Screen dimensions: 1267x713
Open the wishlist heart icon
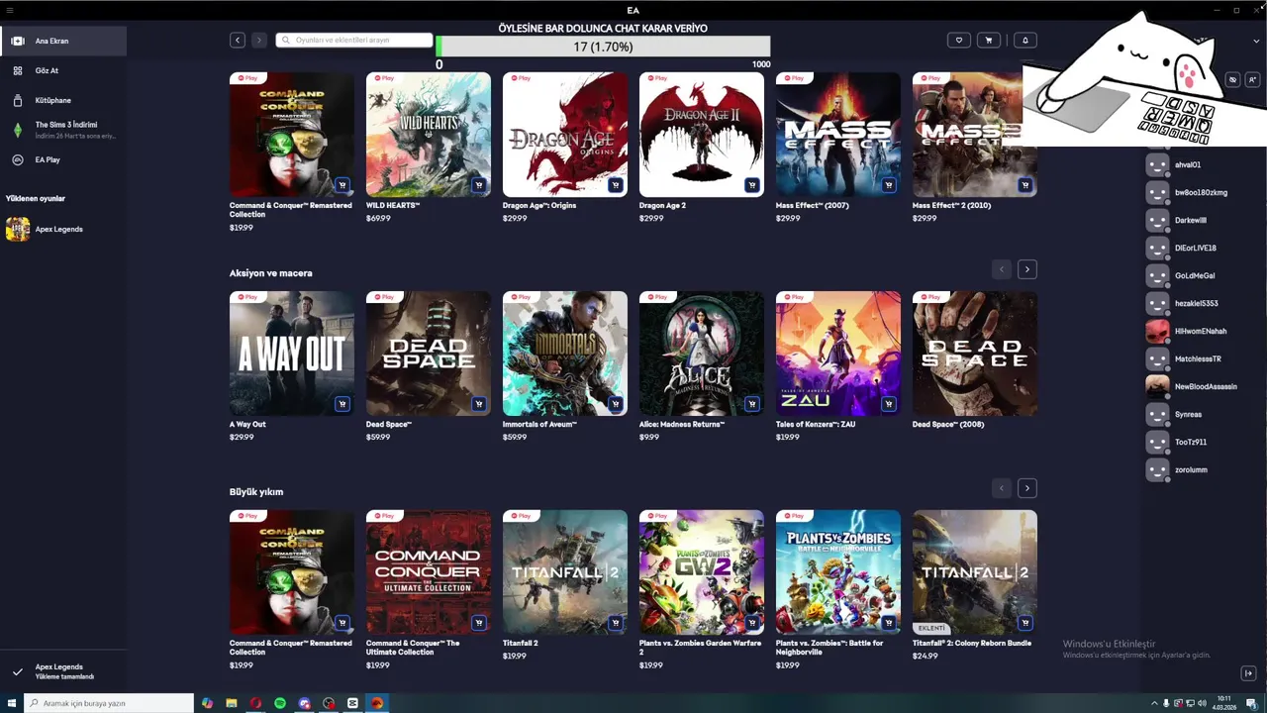click(958, 40)
